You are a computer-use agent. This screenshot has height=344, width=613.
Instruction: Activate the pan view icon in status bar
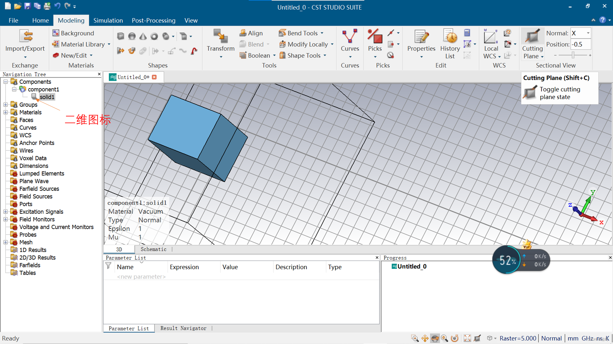(x=425, y=338)
